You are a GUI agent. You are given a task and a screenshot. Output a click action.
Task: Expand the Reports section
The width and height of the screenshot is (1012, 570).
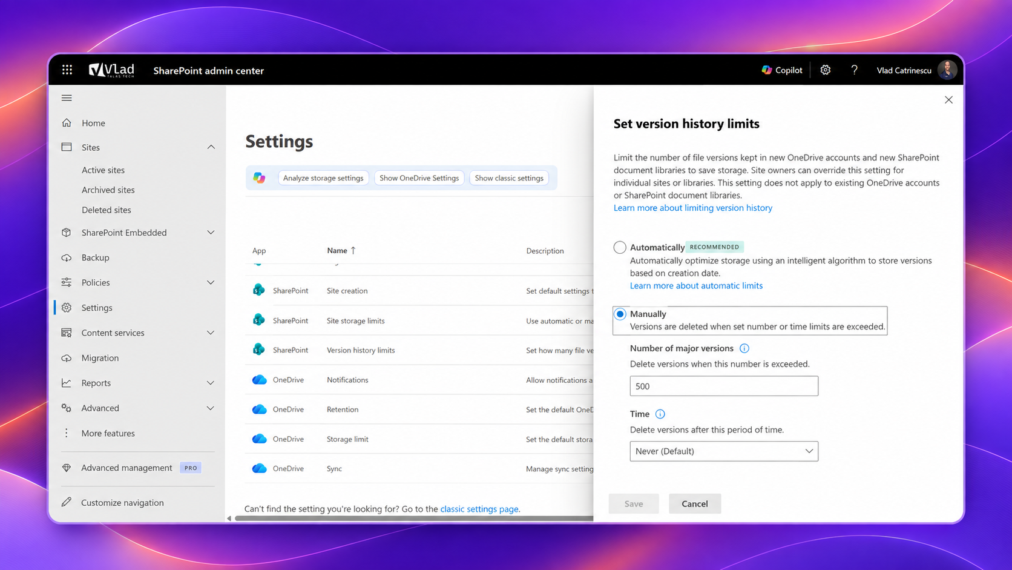(x=211, y=383)
